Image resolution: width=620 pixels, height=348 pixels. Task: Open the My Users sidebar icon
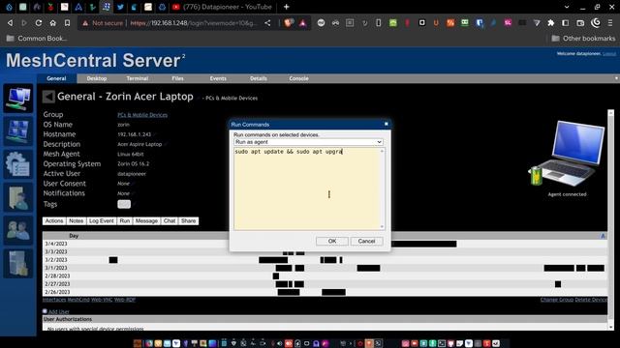tap(18, 230)
